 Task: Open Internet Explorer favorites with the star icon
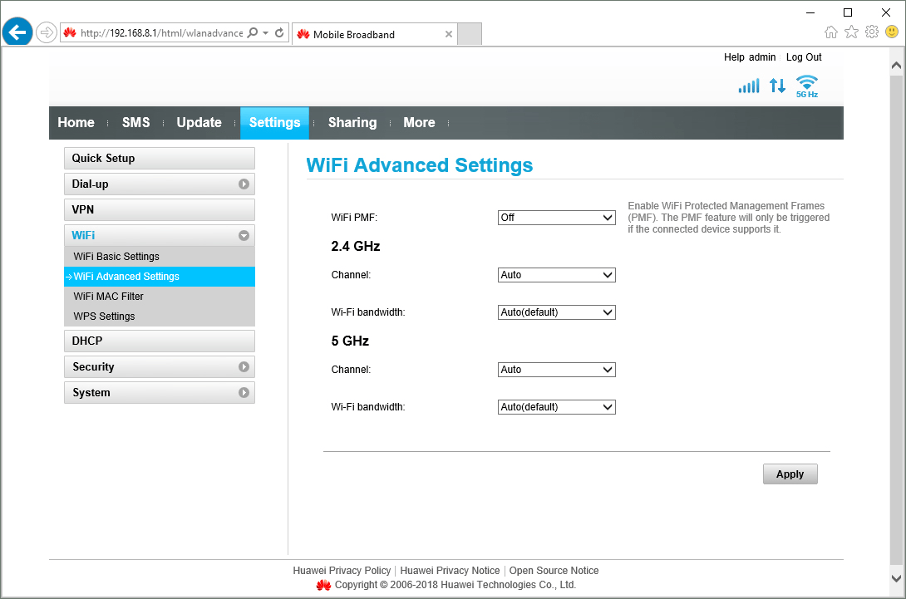click(851, 30)
